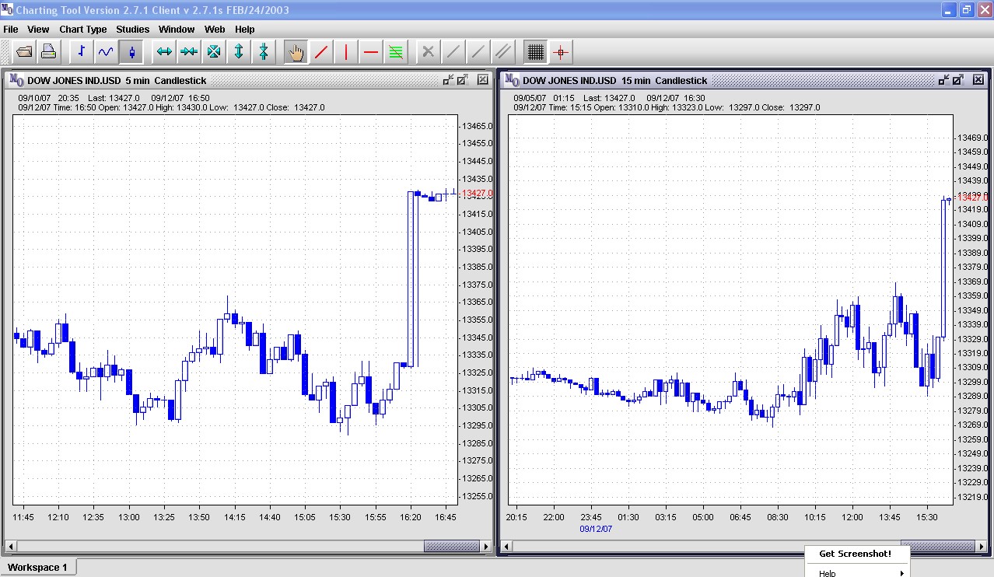This screenshot has width=994, height=577.
Task: Click Get Screenshot! in popup menu
Action: (855, 554)
